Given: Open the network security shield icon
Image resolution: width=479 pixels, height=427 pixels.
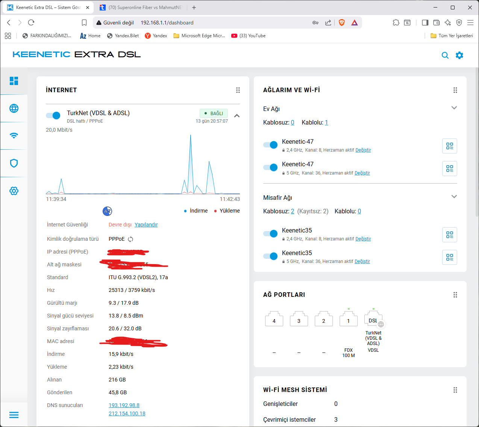Looking at the screenshot, I should (14, 163).
